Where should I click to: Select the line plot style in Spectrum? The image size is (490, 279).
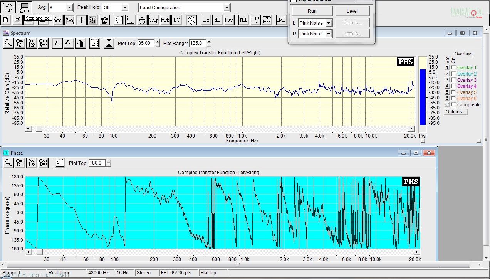(x=57, y=43)
